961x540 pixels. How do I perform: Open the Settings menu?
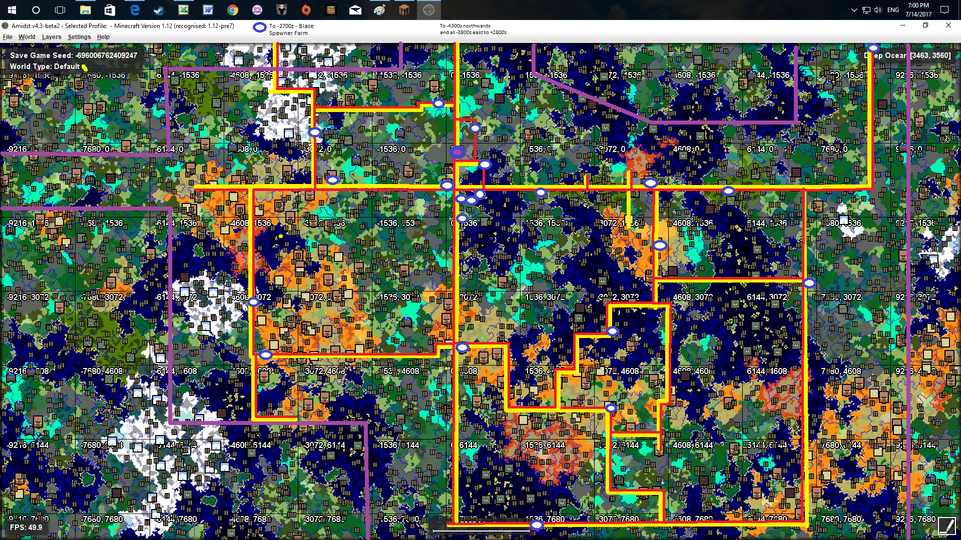79,37
